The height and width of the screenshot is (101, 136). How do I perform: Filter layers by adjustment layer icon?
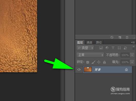[x=107, y=48]
